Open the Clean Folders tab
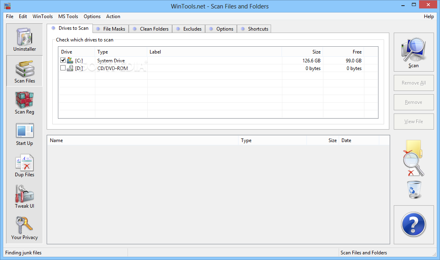The width and height of the screenshot is (440, 260). pos(150,29)
